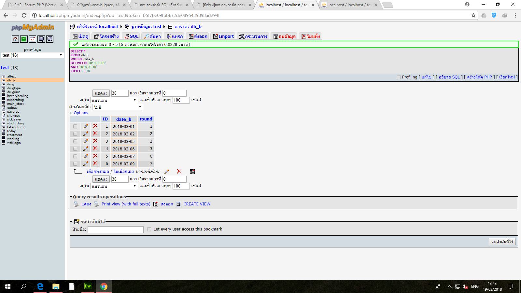The height and width of the screenshot is (293, 521).
Task: Open the upper display-mode dropdown above the table
Action: pyautogui.click(x=114, y=100)
